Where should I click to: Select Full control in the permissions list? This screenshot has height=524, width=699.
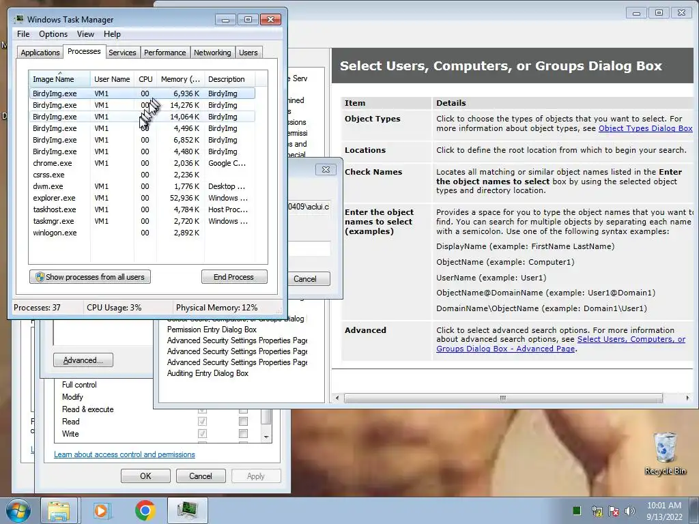[79, 385]
